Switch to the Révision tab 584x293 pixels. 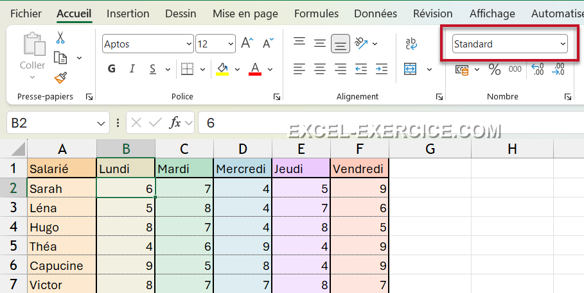pos(433,13)
